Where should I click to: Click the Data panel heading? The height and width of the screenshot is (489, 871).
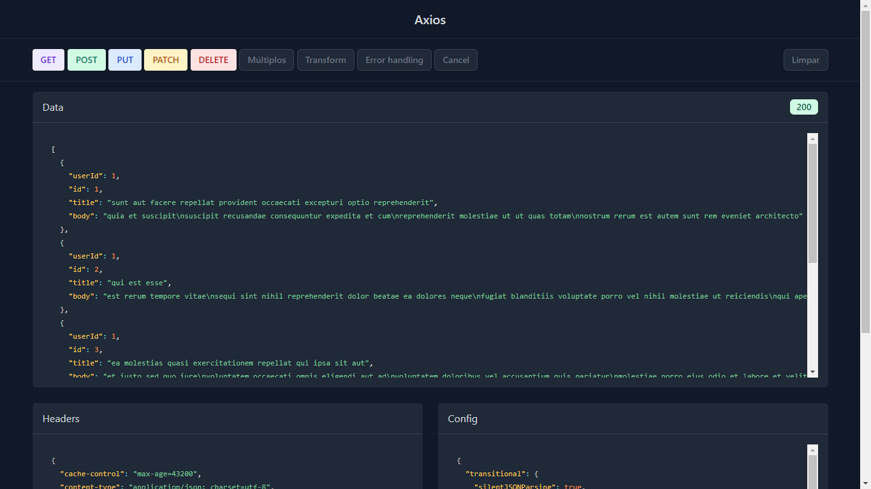[53, 107]
